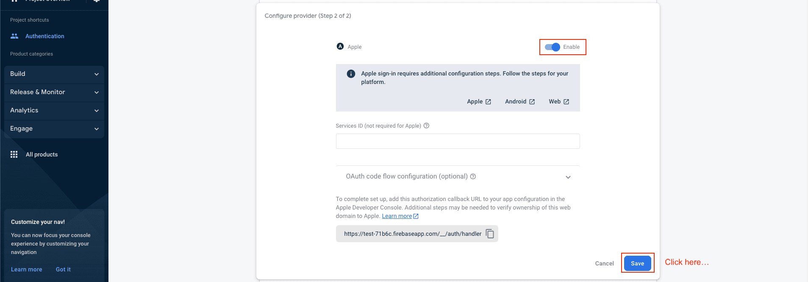Screen dimensions: 808x282
Task: Open the Analytics category menu
Action: point(54,110)
